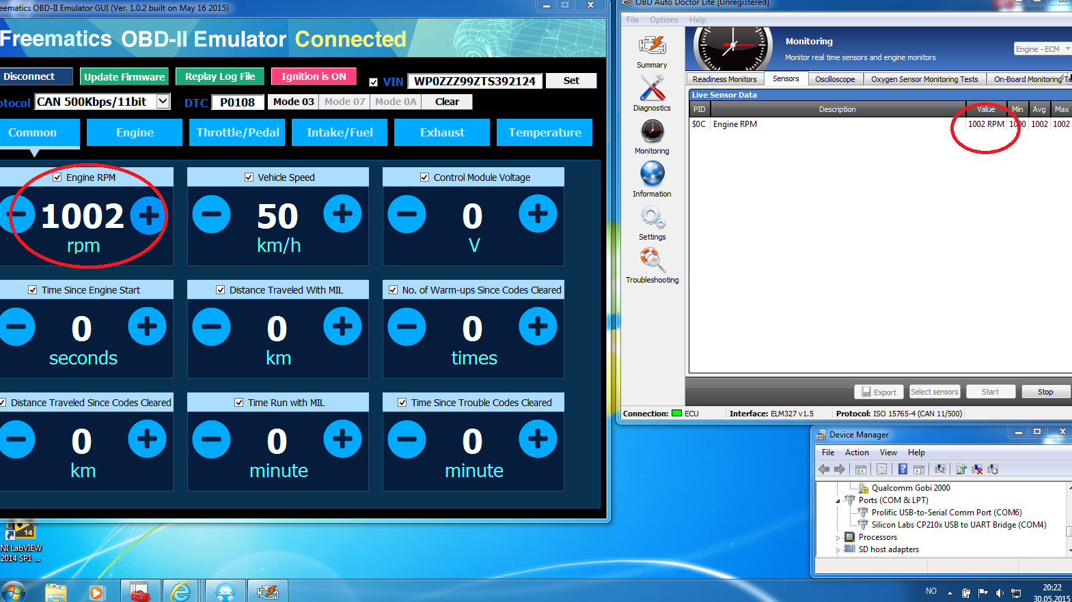The image size is (1072, 602).
Task: Decrease Time Since Trouble Codes Cleared
Action: pyautogui.click(x=407, y=440)
